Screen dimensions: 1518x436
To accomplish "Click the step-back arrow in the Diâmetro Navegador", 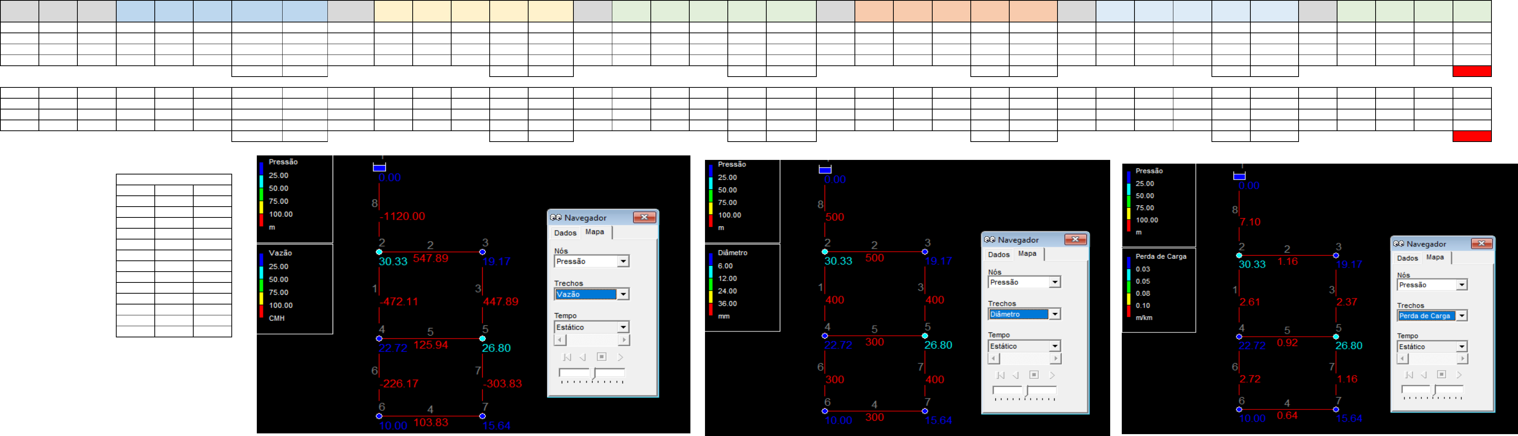I will coord(1015,375).
